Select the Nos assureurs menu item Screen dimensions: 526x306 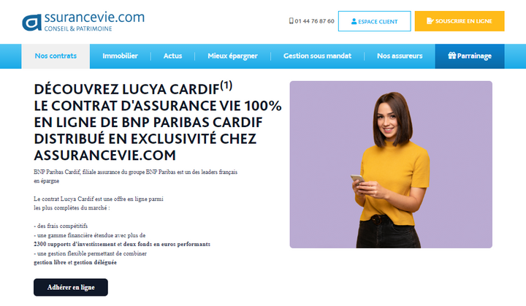coord(400,56)
